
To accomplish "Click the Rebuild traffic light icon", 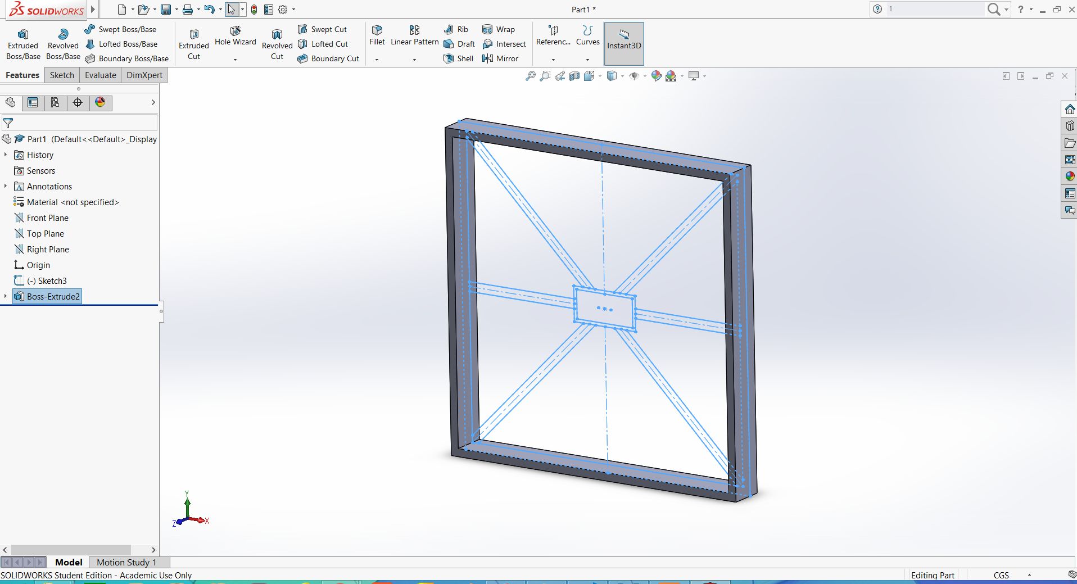I will [254, 10].
